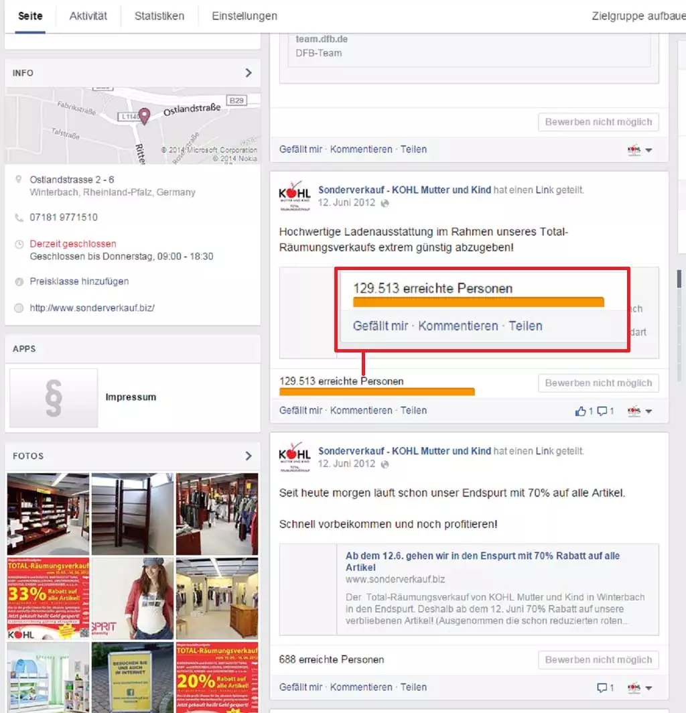Open the Einstellungen tab

pyautogui.click(x=245, y=16)
